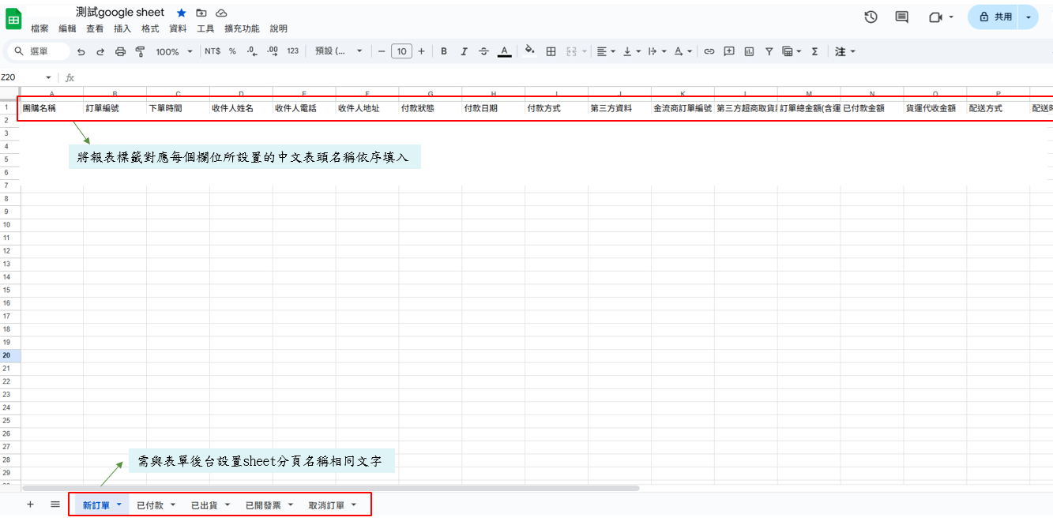Open the 插入 menu
This screenshot has width=1053, height=525.
pyautogui.click(x=122, y=28)
